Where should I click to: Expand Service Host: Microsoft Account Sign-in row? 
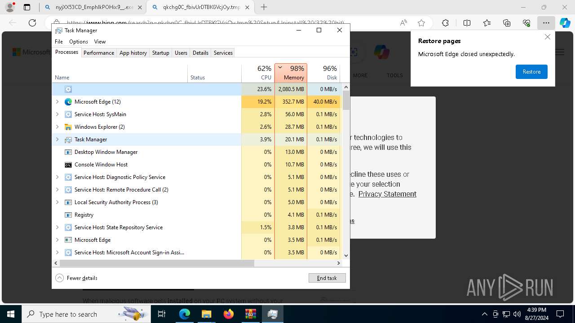57,253
